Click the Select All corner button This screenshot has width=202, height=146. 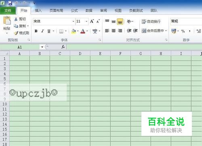pos(5,53)
